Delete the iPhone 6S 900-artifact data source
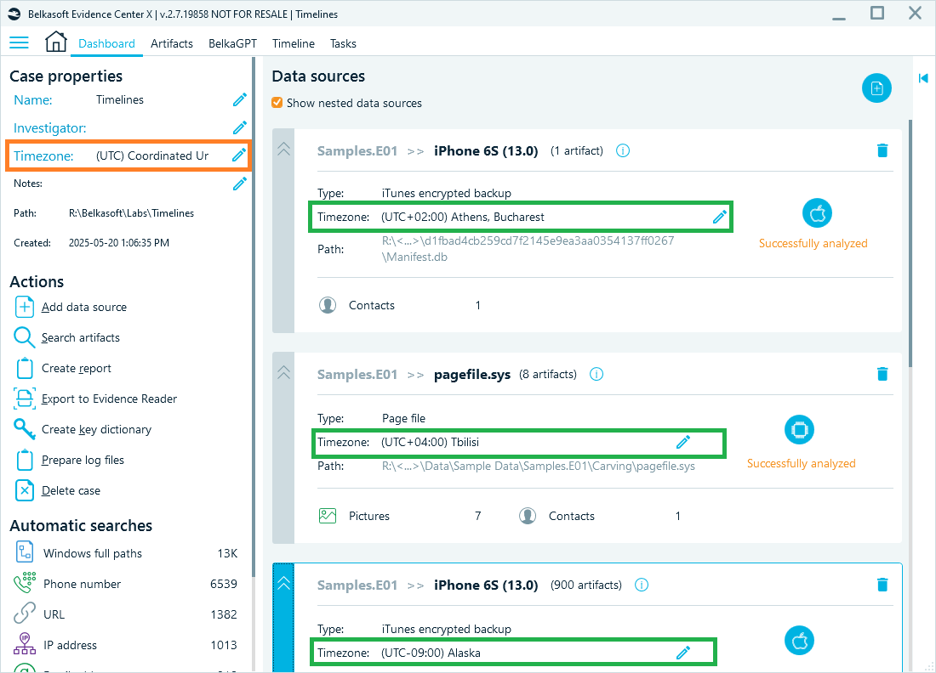 [882, 585]
